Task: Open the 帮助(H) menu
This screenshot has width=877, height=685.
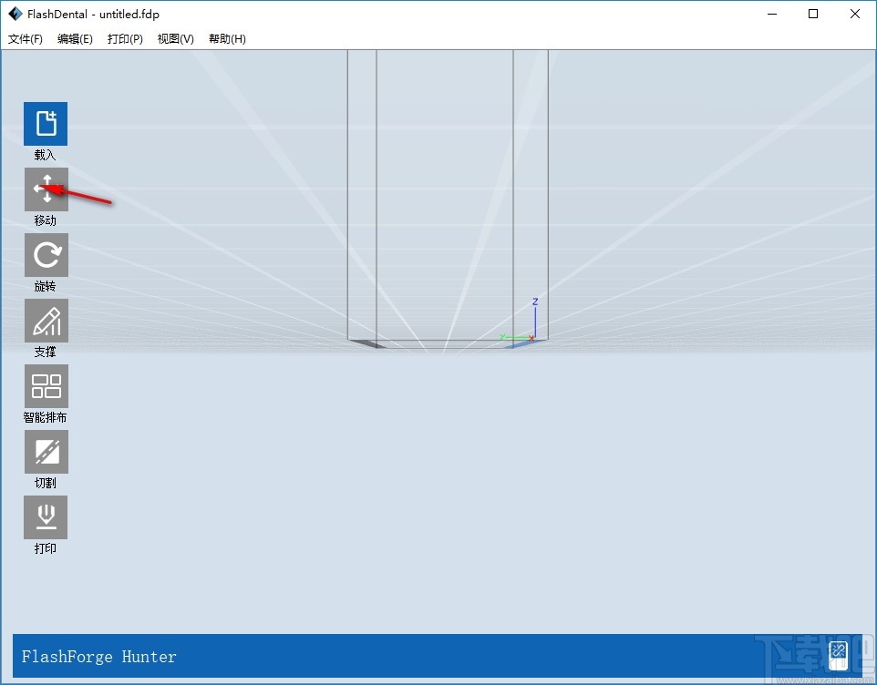Action: (226, 39)
